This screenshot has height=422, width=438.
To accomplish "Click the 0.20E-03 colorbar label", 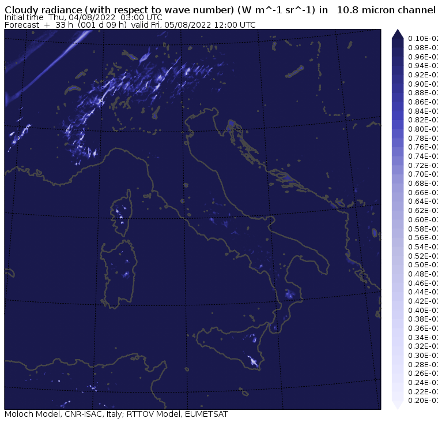I will click(x=422, y=401).
